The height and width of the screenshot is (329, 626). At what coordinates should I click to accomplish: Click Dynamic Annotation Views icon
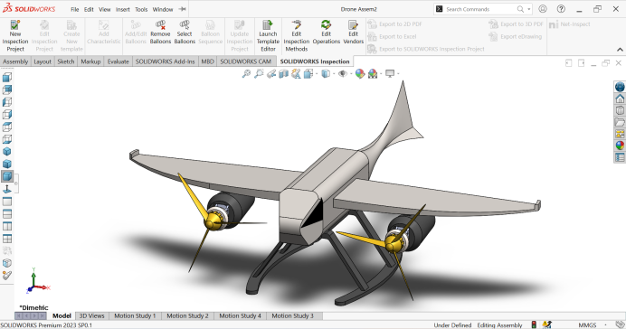pyautogui.click(x=296, y=73)
